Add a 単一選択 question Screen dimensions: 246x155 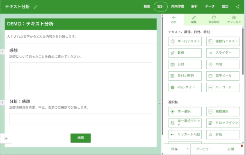[185, 112]
